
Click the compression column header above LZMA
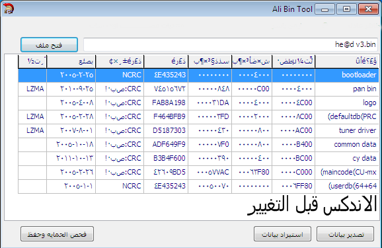click(x=32, y=62)
